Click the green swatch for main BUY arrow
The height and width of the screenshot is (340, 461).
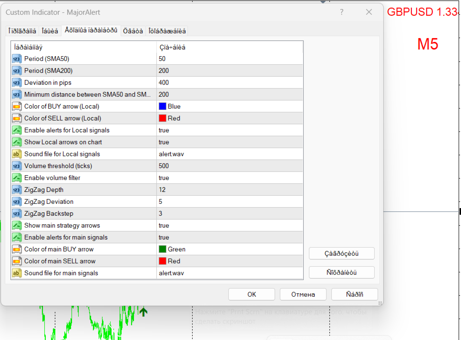pos(162,249)
